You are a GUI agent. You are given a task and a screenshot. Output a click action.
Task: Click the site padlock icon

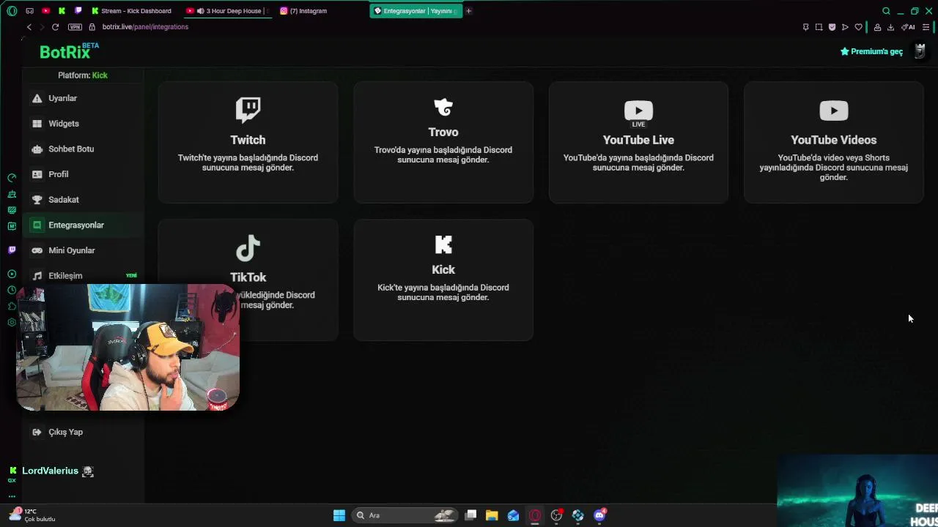[92, 27]
